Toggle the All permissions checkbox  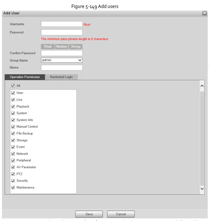(x=13, y=86)
